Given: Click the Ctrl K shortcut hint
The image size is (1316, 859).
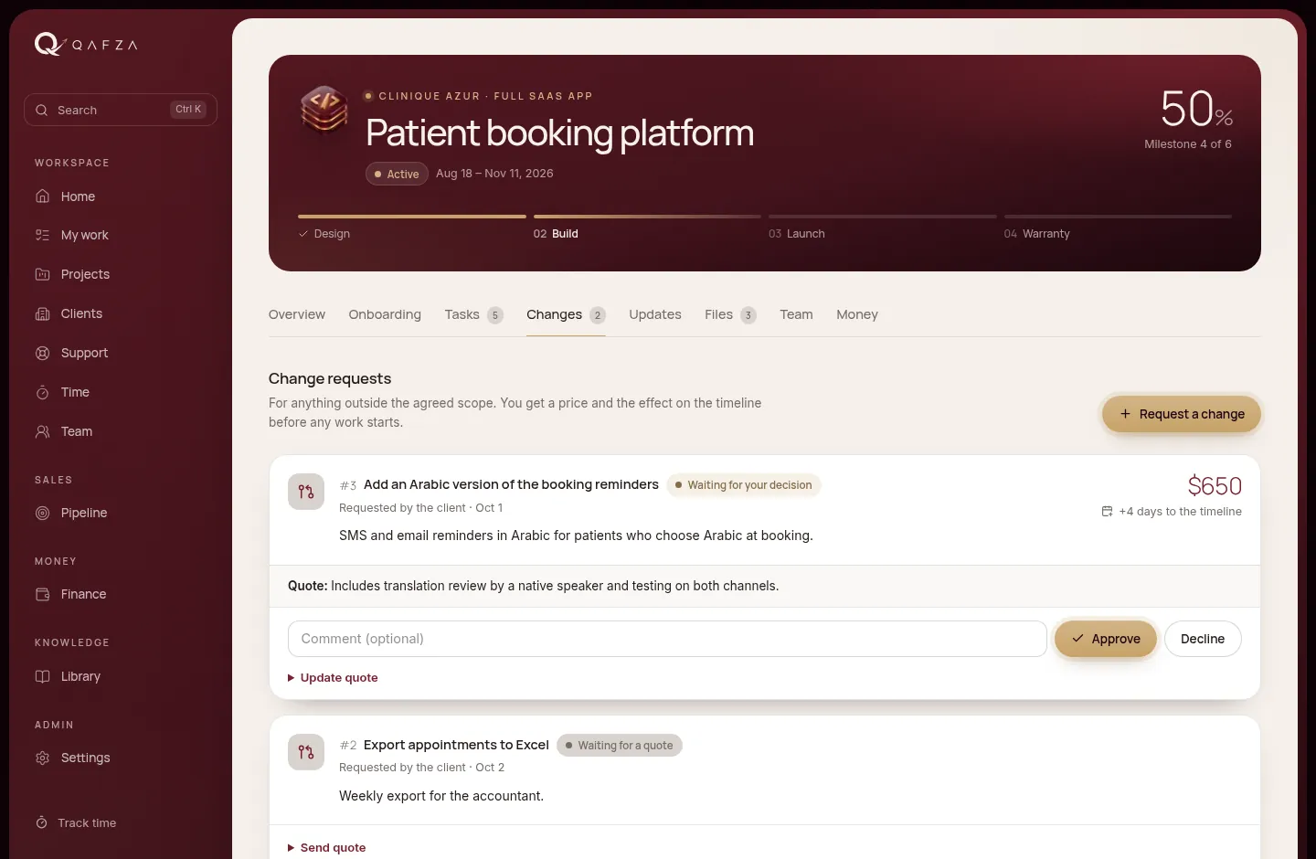Looking at the screenshot, I should click(x=188, y=110).
